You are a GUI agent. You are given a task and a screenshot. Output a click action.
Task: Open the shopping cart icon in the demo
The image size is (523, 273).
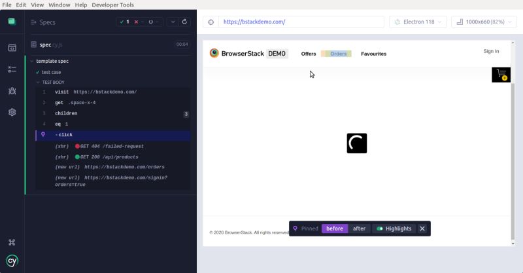tap(501, 75)
